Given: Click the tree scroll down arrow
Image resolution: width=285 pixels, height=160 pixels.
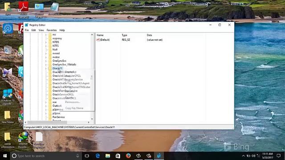Looking at the screenshot, I should 92,119.
